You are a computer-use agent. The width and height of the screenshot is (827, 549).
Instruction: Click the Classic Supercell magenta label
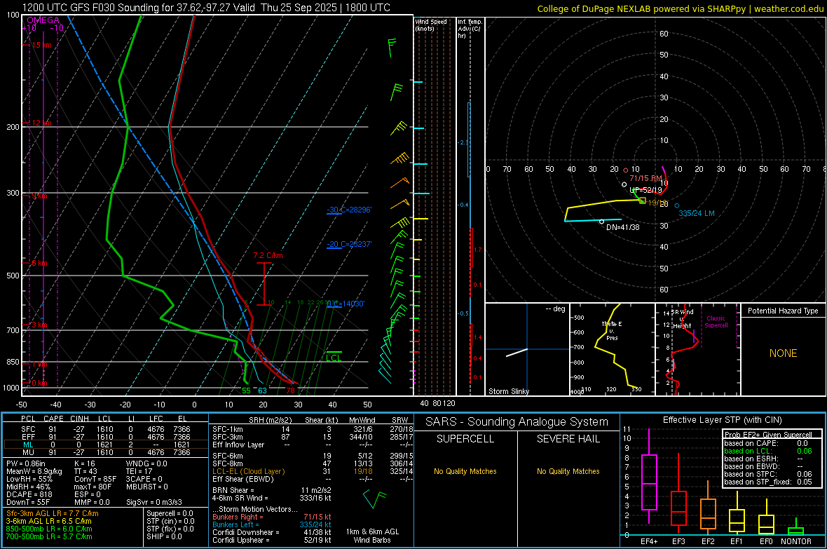[x=716, y=322]
